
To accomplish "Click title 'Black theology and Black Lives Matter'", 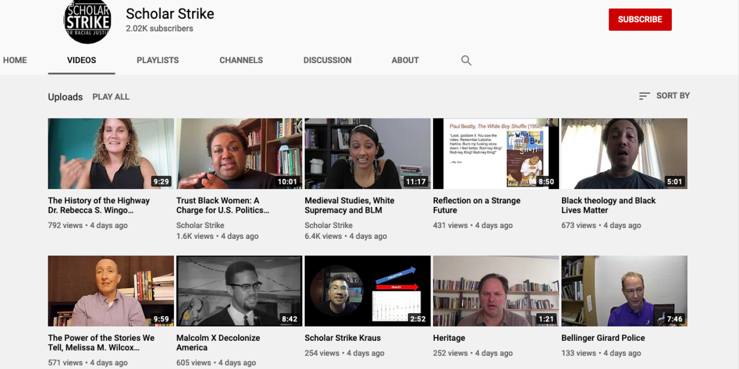I will point(608,205).
